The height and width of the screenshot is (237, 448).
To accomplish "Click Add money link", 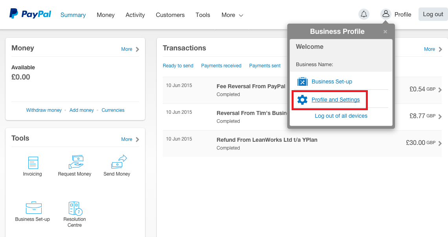I will [x=81, y=110].
